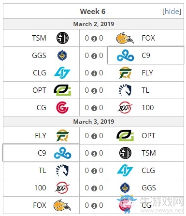Viewport: 186px width, 216px height.
Task: Click the GGS team name link March 2
Action: [x=39, y=56]
